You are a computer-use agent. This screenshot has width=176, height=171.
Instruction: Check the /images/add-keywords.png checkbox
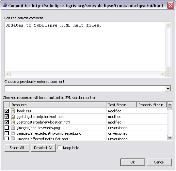(x=7, y=128)
